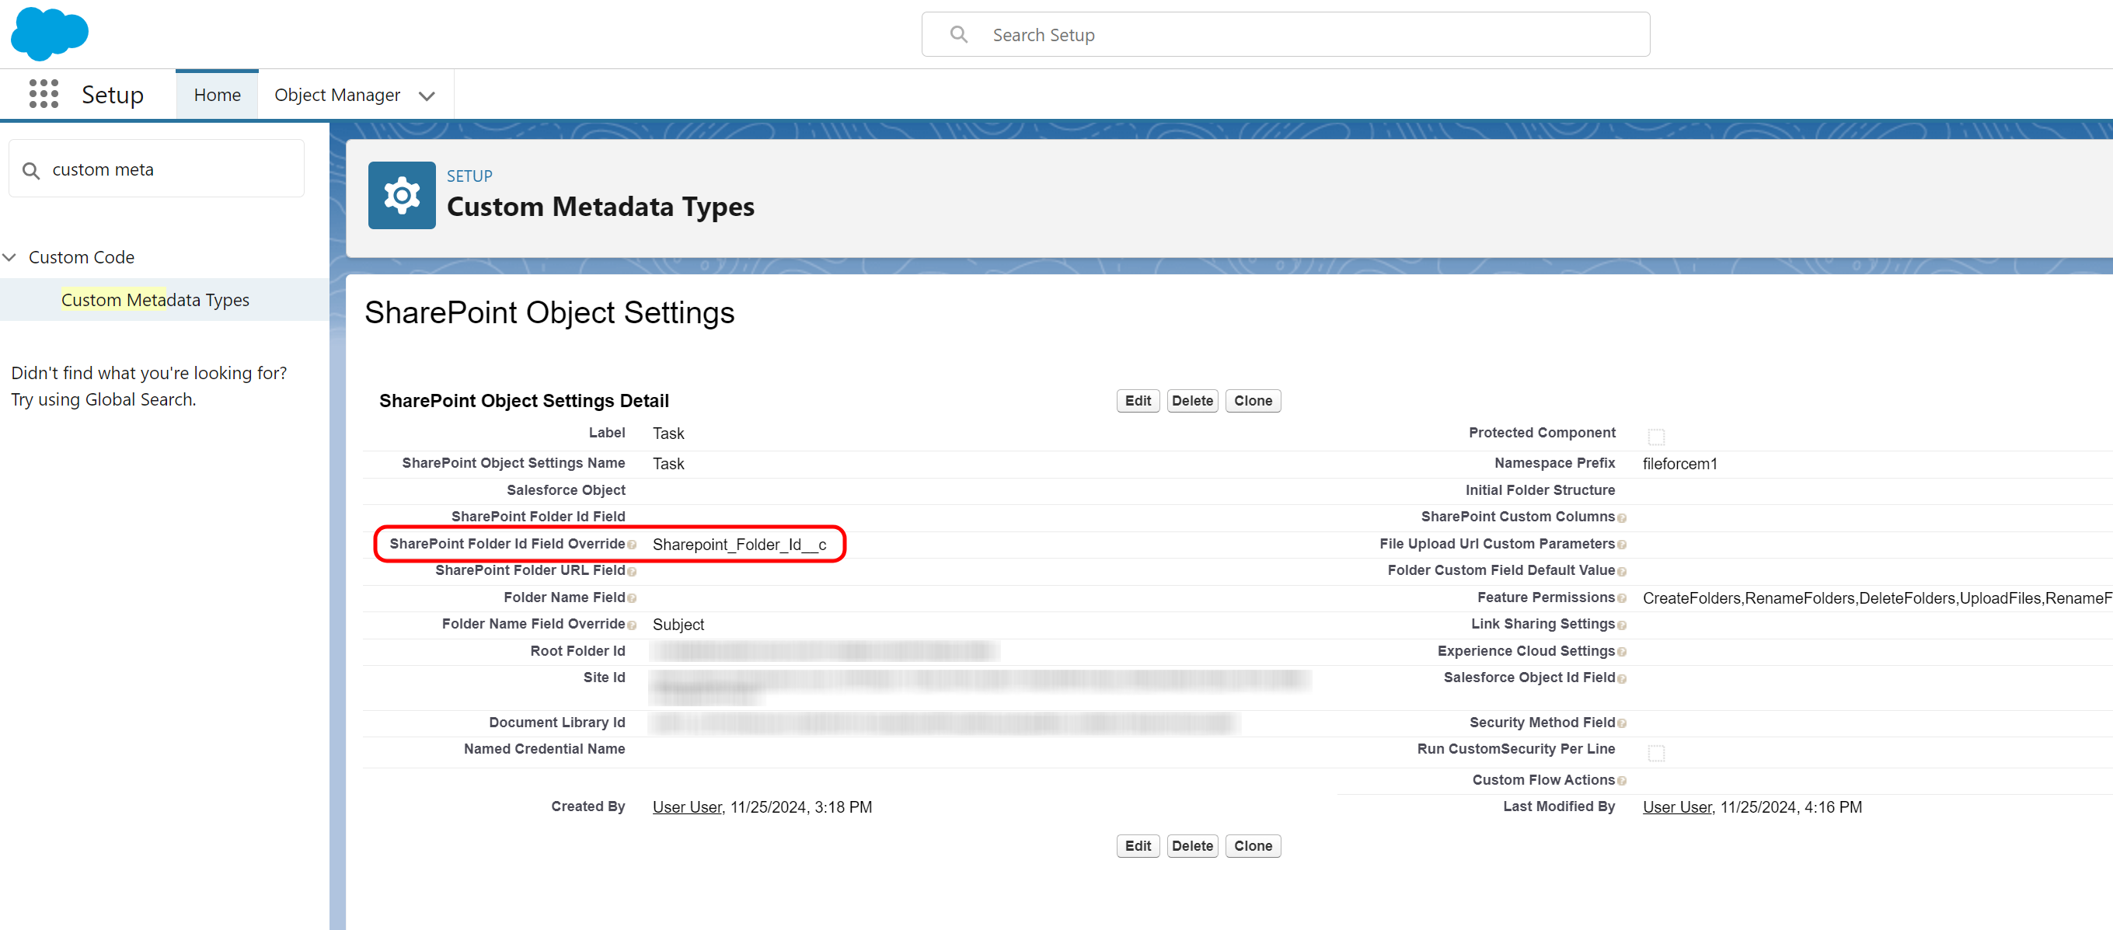Click the bottom Edit button
The height and width of the screenshot is (930, 2113).
tap(1137, 845)
